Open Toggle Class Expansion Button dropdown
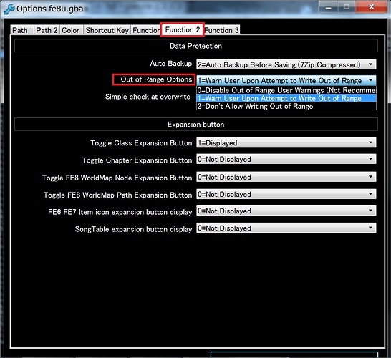This screenshot has width=391, height=358. point(286,143)
